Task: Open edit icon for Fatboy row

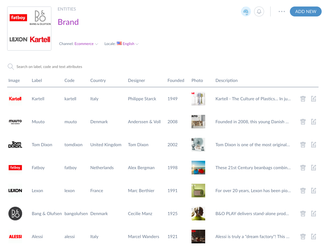Action: coord(314,168)
